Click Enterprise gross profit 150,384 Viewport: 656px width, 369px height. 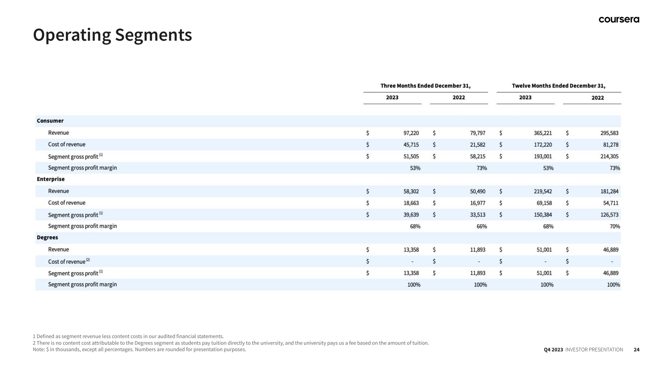pos(543,215)
